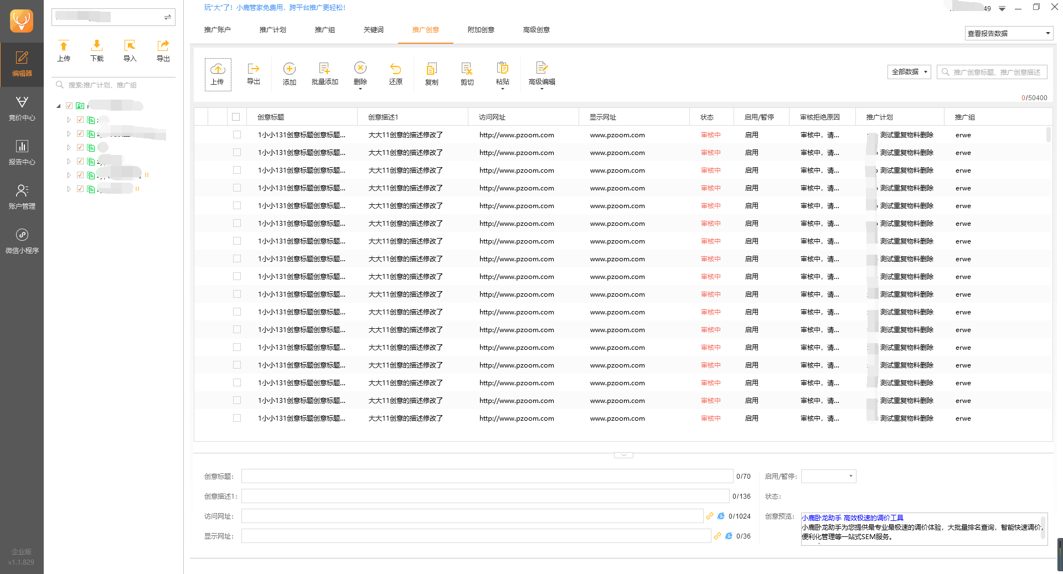
Task: Toggle the last plan checkbox in tree
Action: [80, 189]
